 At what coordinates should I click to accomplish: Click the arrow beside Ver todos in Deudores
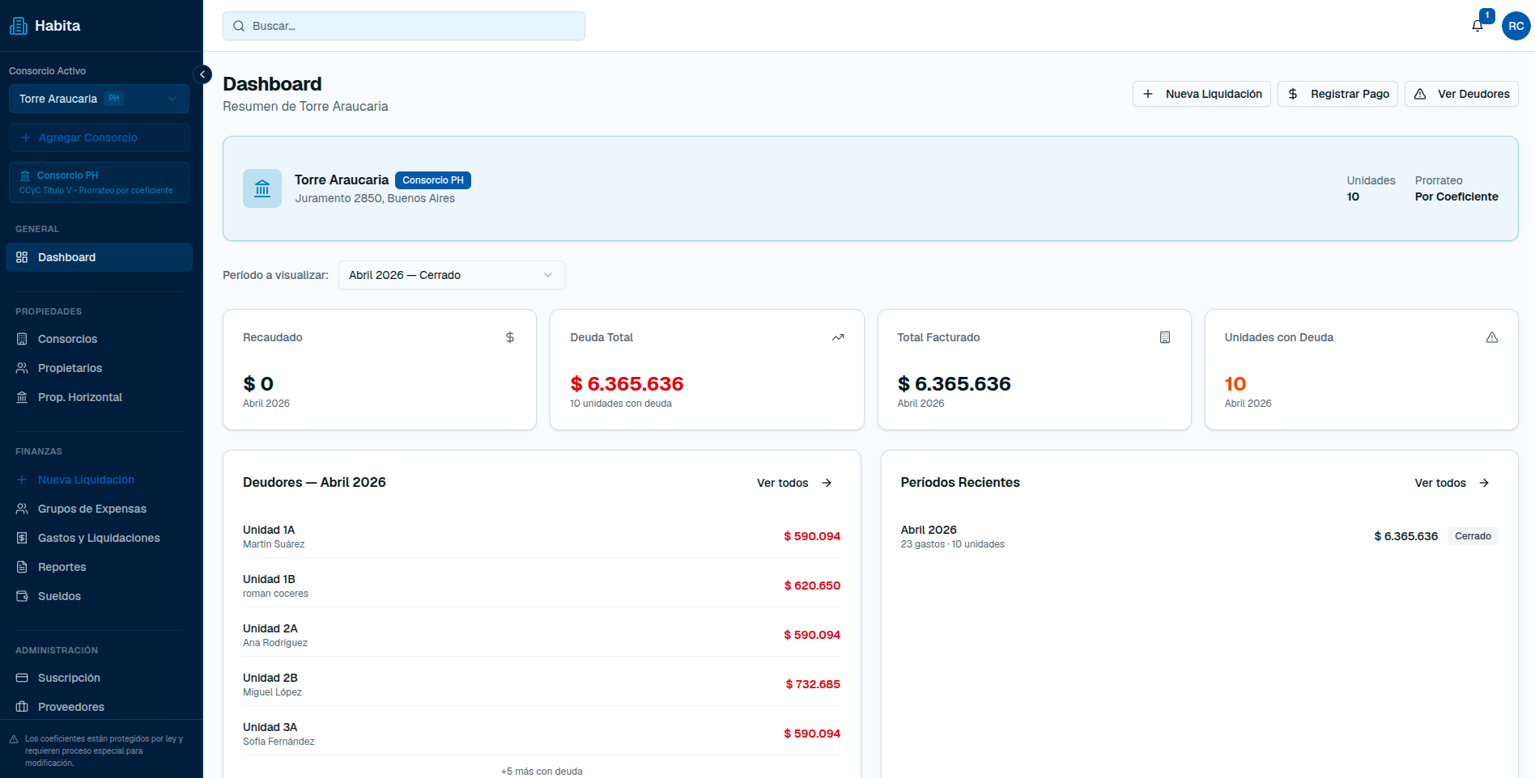point(827,483)
